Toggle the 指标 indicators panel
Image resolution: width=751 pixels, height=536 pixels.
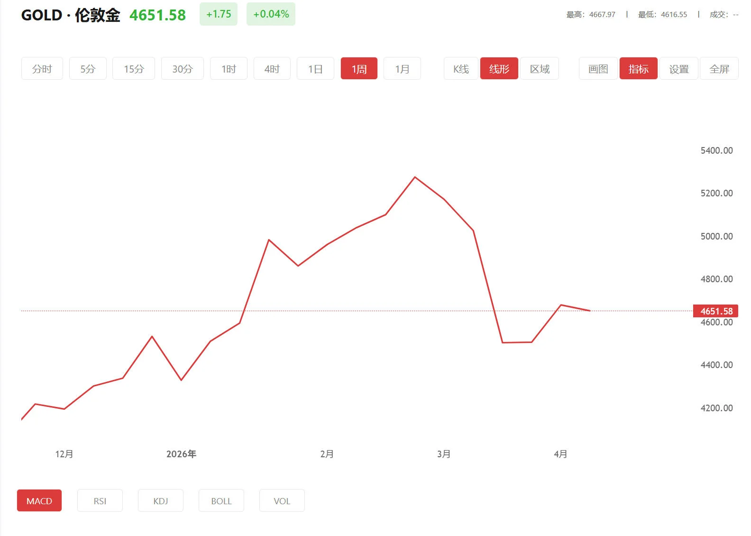click(x=638, y=69)
